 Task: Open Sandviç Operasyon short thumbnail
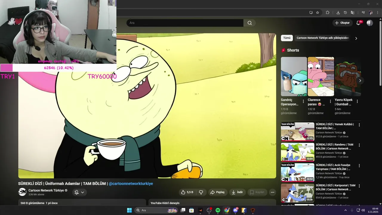pyautogui.click(x=294, y=76)
